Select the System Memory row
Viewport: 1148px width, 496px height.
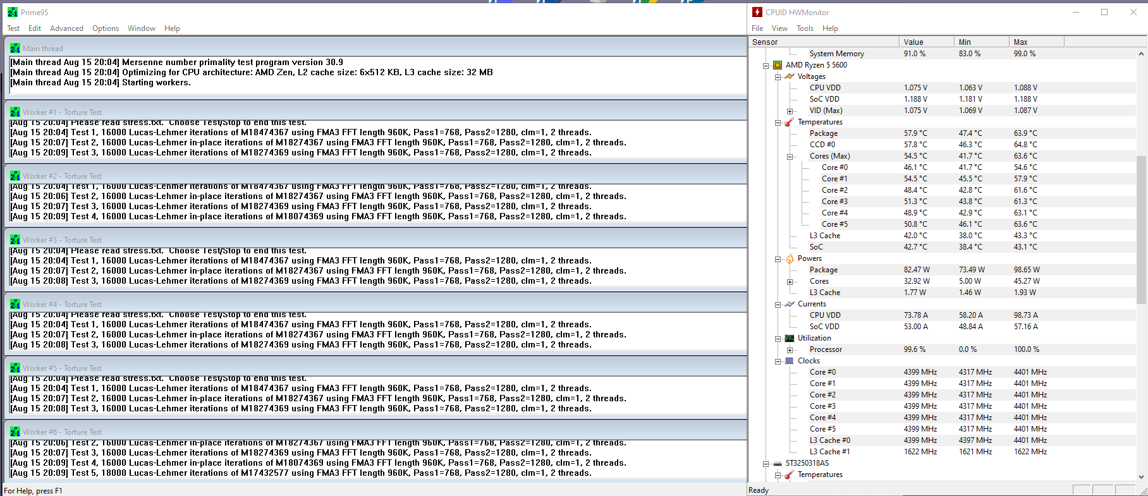tap(942, 54)
